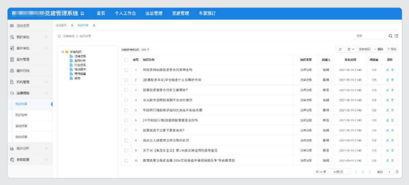Click the 搜索 search input field

click(x=369, y=36)
